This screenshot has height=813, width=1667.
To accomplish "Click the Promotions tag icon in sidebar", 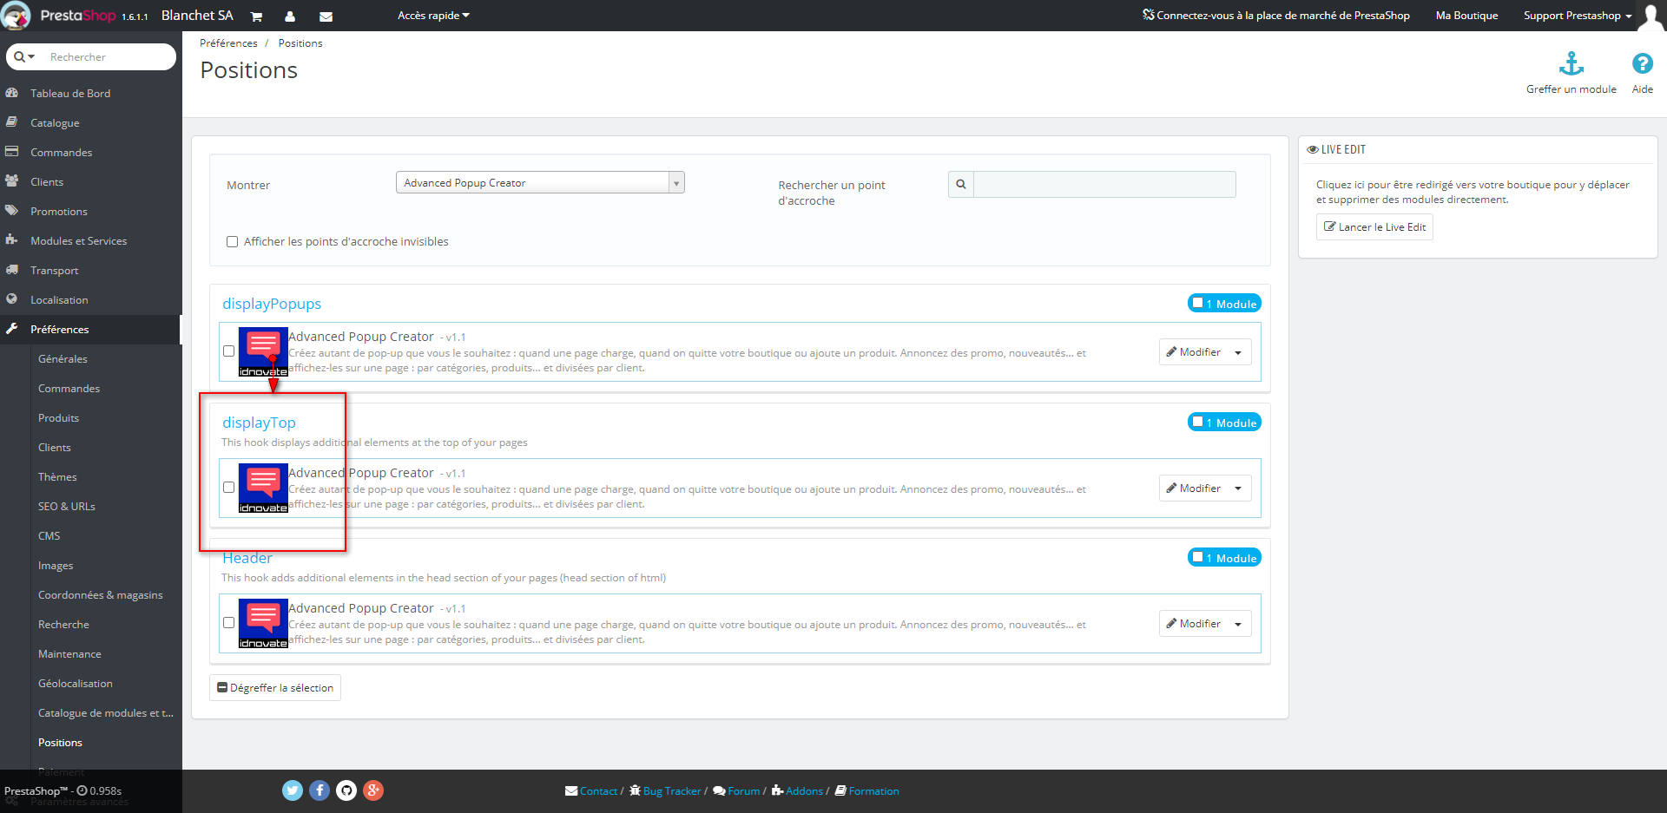I will (12, 211).
